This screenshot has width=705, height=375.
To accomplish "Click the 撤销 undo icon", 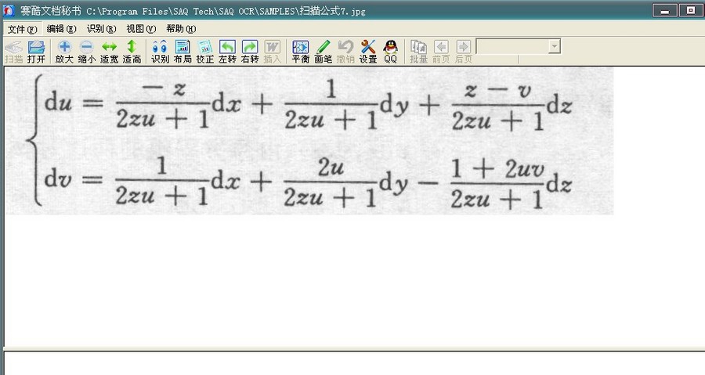I will click(x=345, y=52).
